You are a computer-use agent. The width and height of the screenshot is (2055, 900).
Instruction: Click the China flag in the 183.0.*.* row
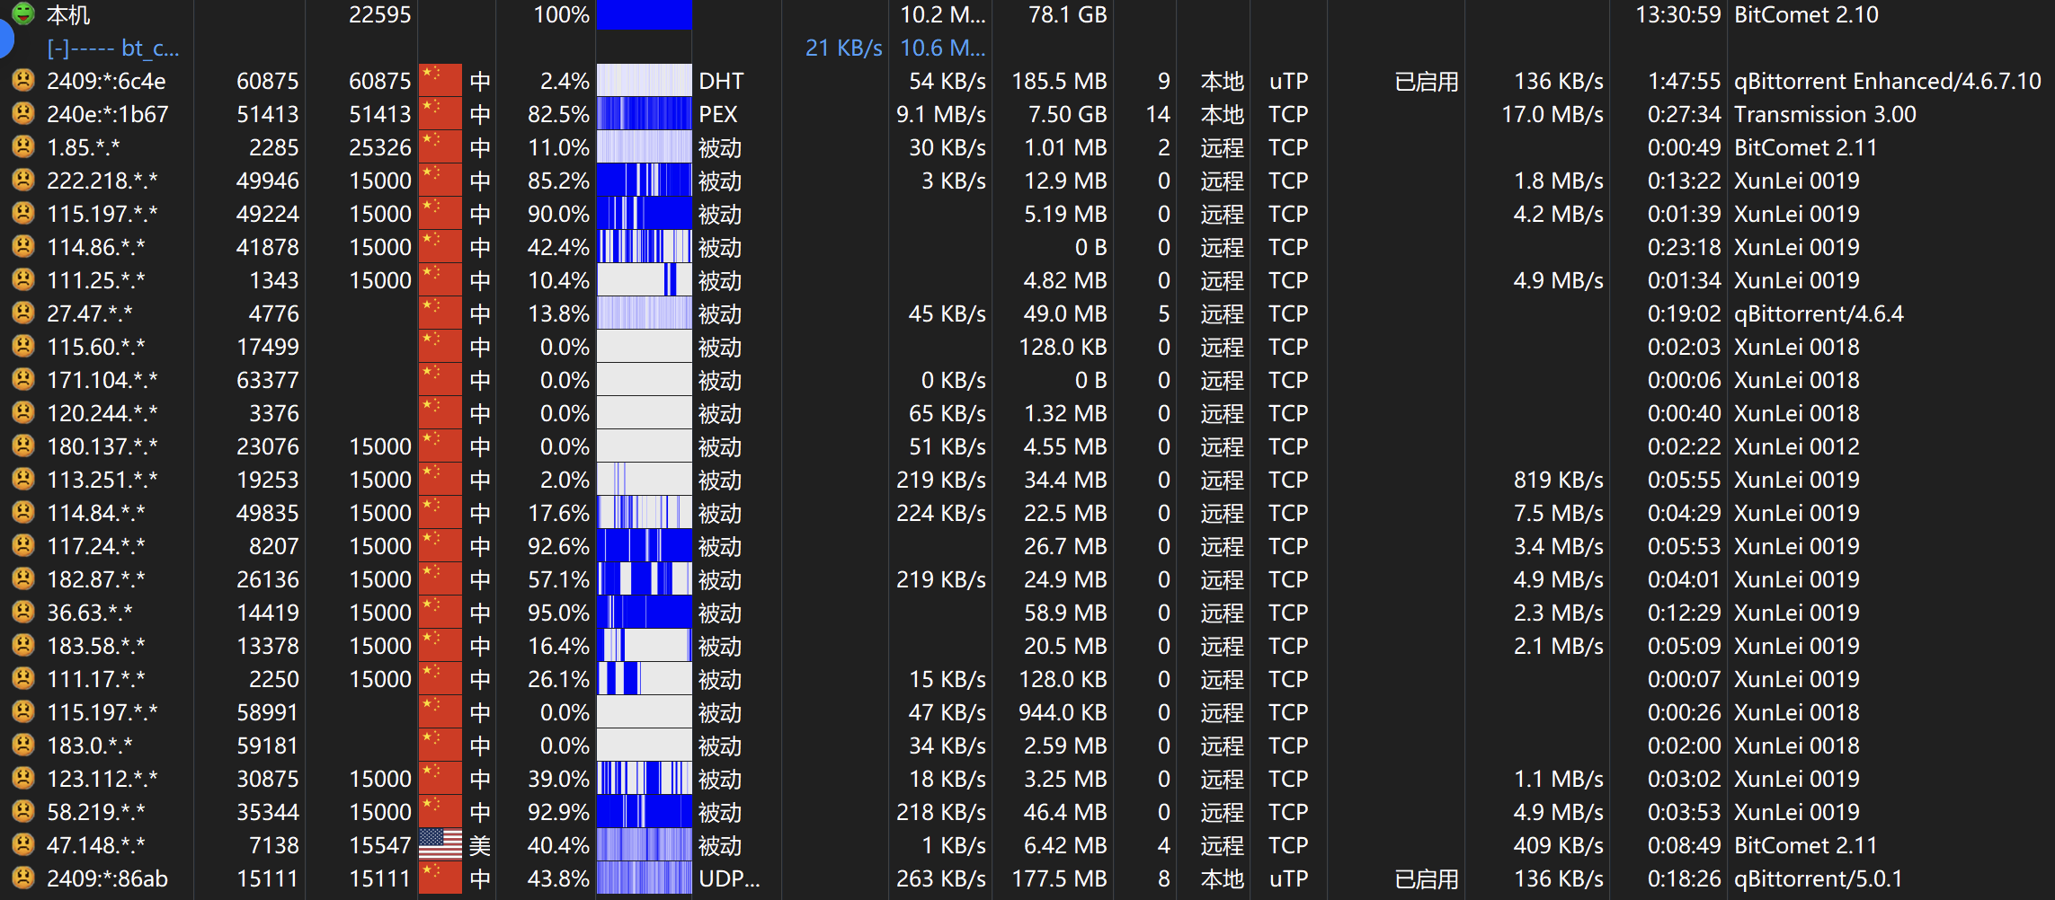pos(440,746)
